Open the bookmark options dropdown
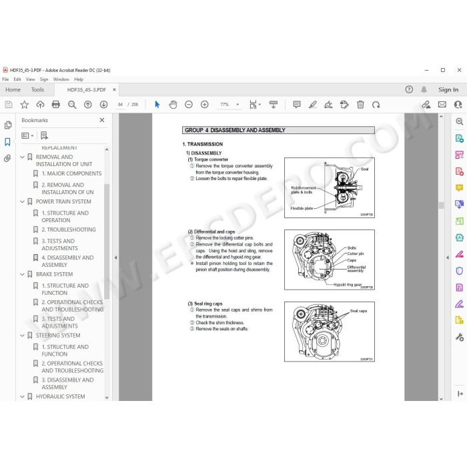 [x=27, y=136]
